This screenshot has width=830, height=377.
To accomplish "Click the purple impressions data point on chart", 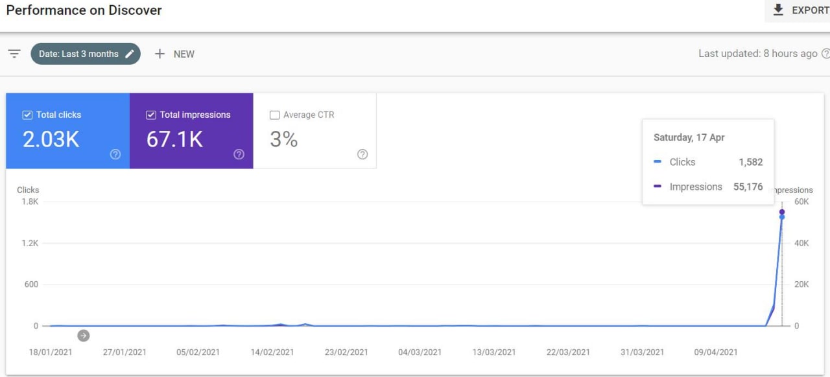I will [x=782, y=212].
